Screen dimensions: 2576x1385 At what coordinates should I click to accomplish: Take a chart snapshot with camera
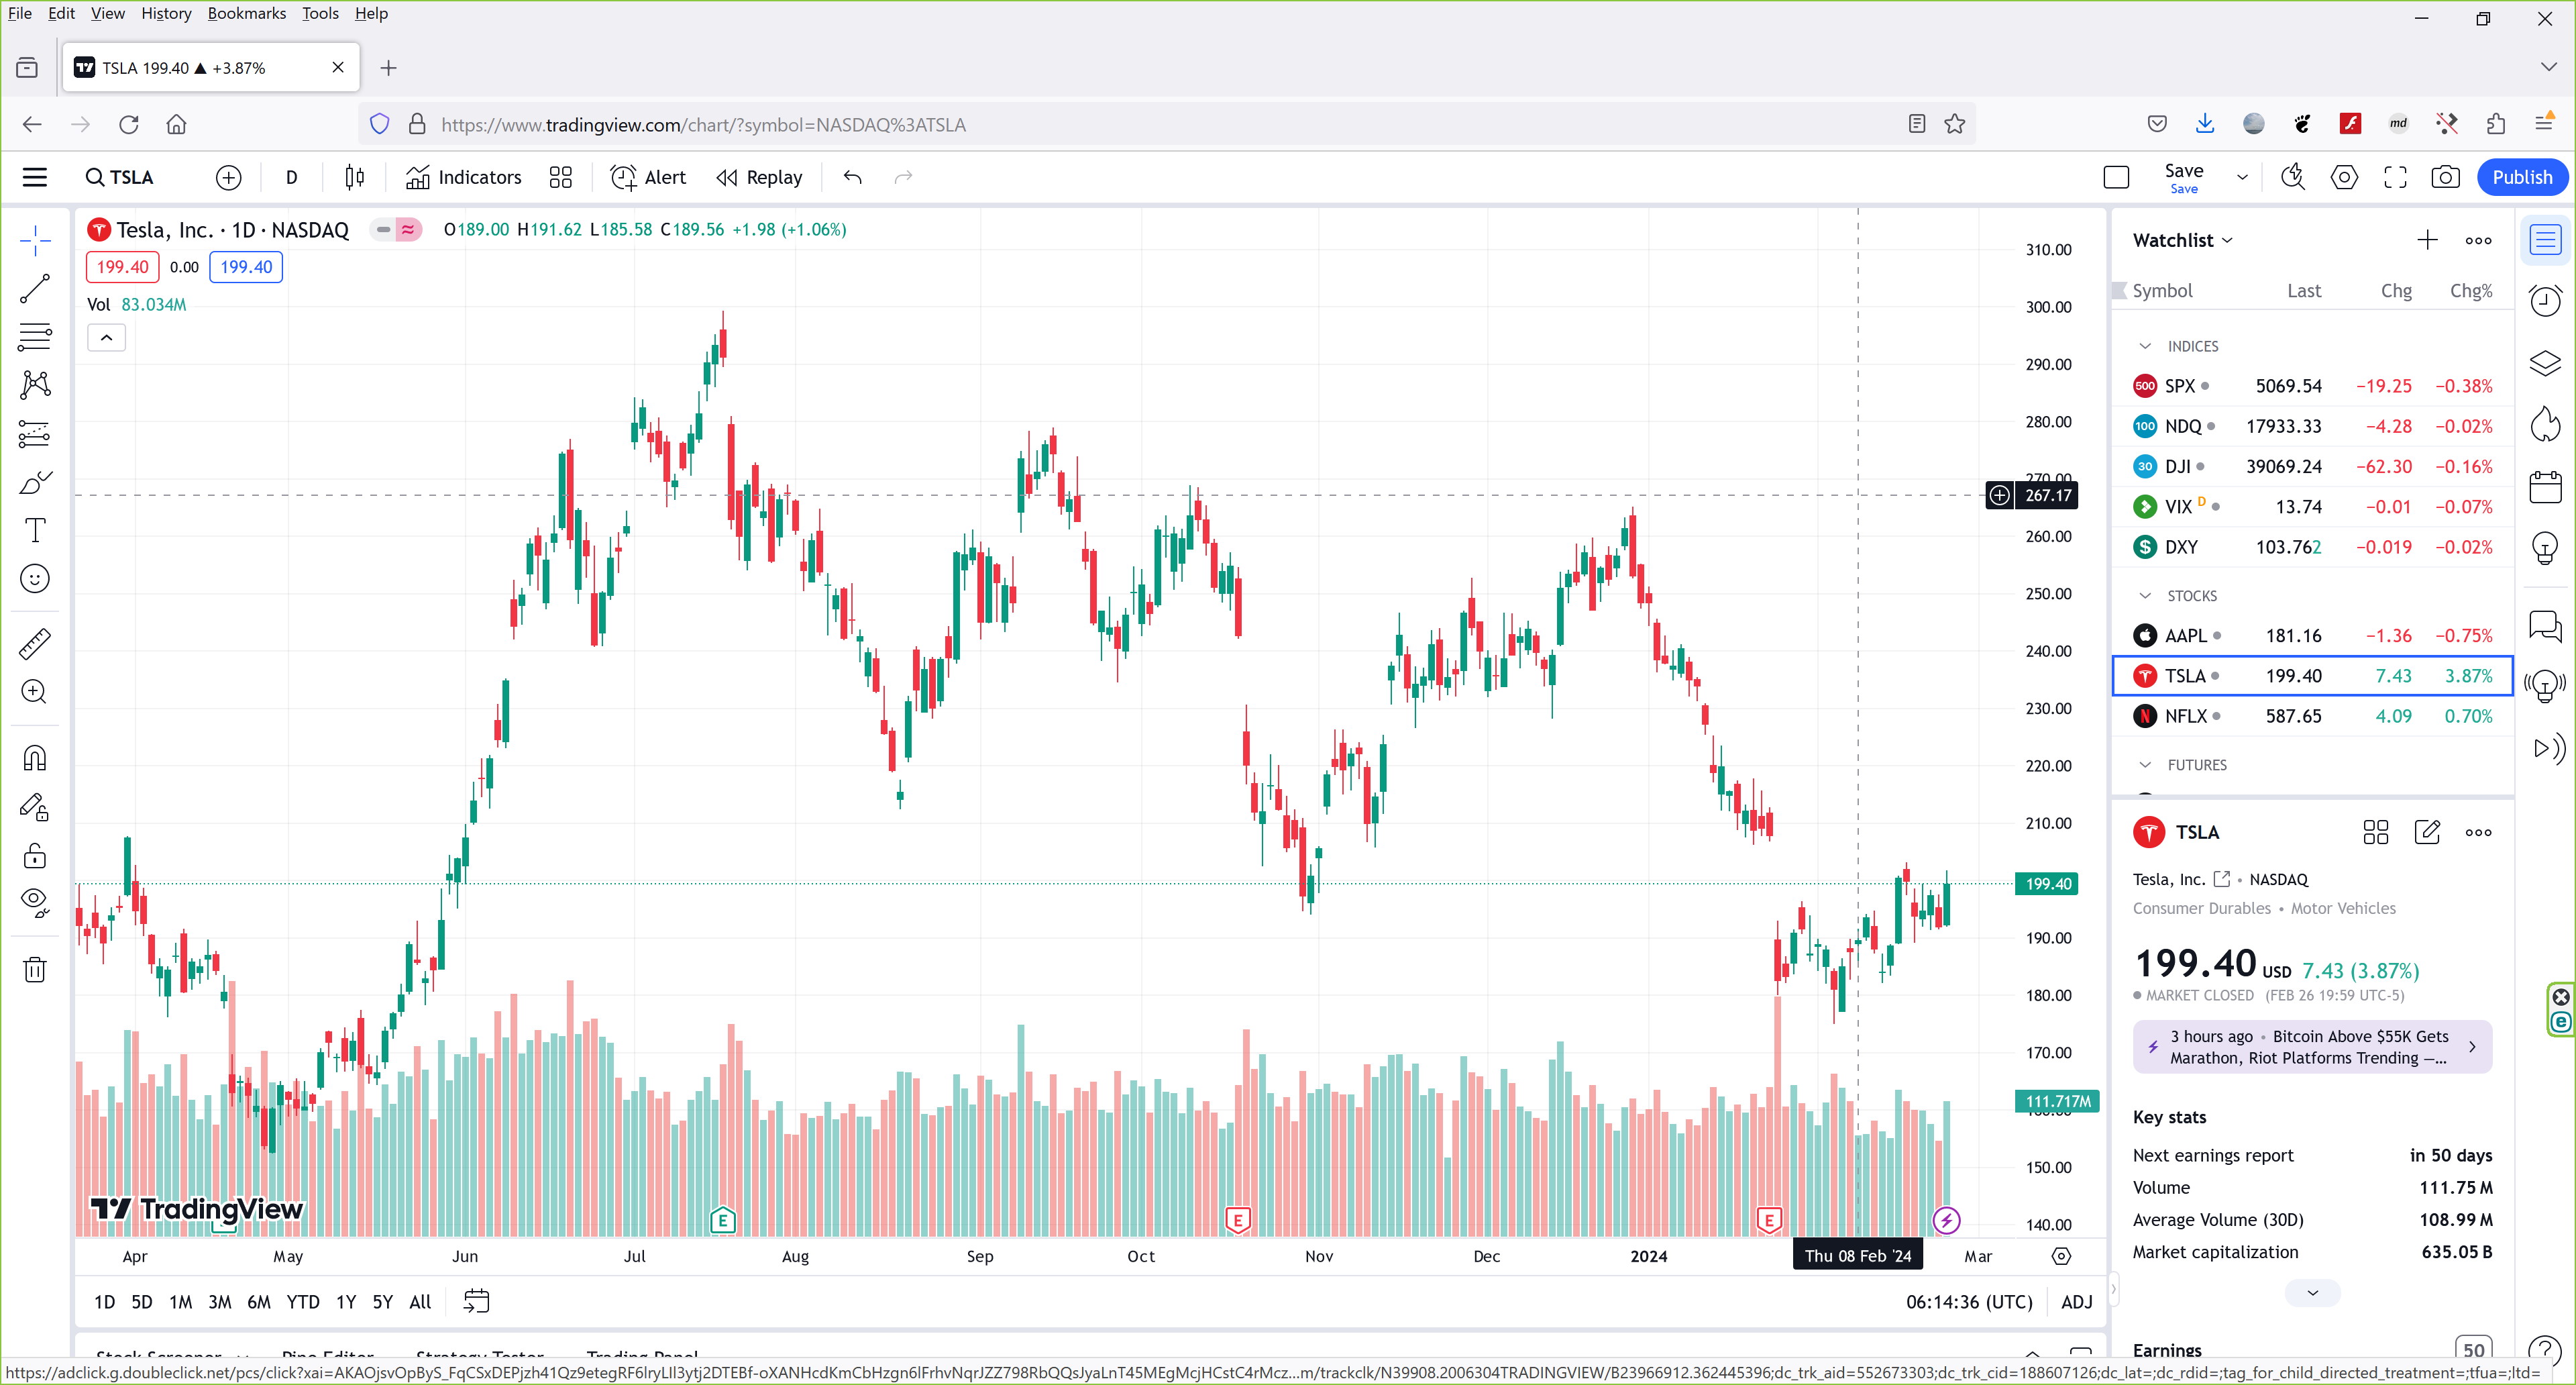click(2446, 177)
